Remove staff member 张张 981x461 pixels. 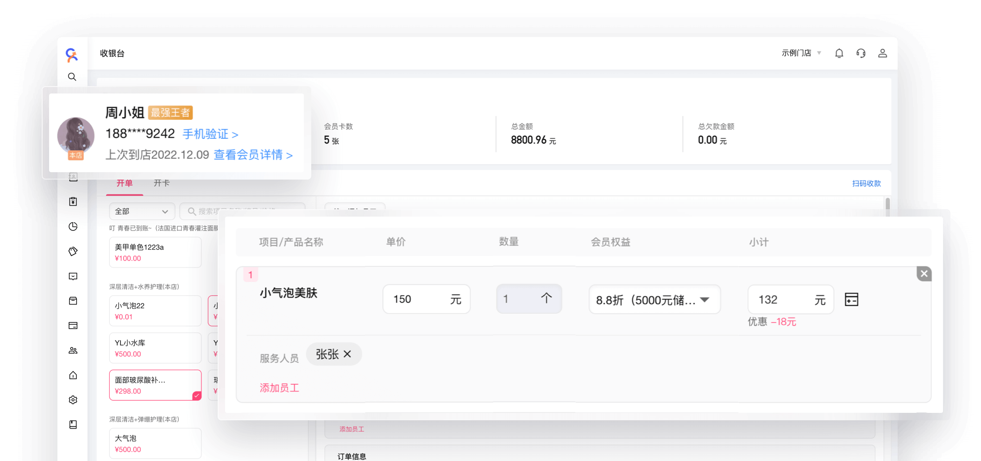point(347,354)
